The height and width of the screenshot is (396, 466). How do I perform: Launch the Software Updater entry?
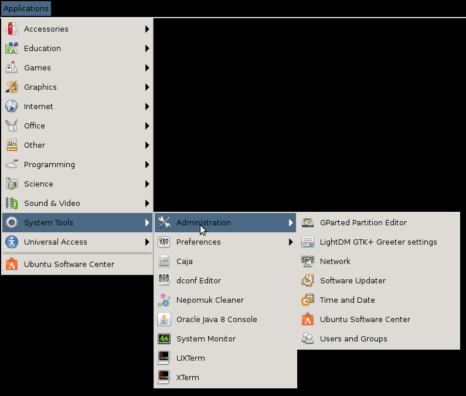point(378,280)
